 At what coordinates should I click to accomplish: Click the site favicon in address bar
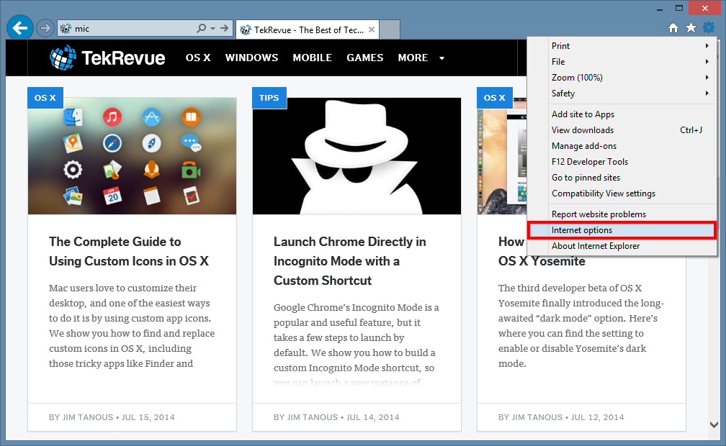coord(66,29)
